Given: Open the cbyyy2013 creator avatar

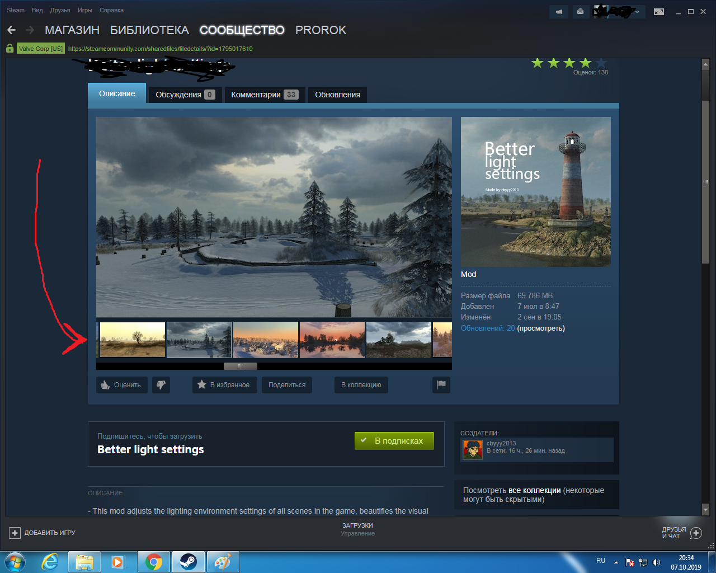Looking at the screenshot, I should pos(473,449).
